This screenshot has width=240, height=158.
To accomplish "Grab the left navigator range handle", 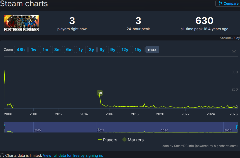I will tap(4, 127).
